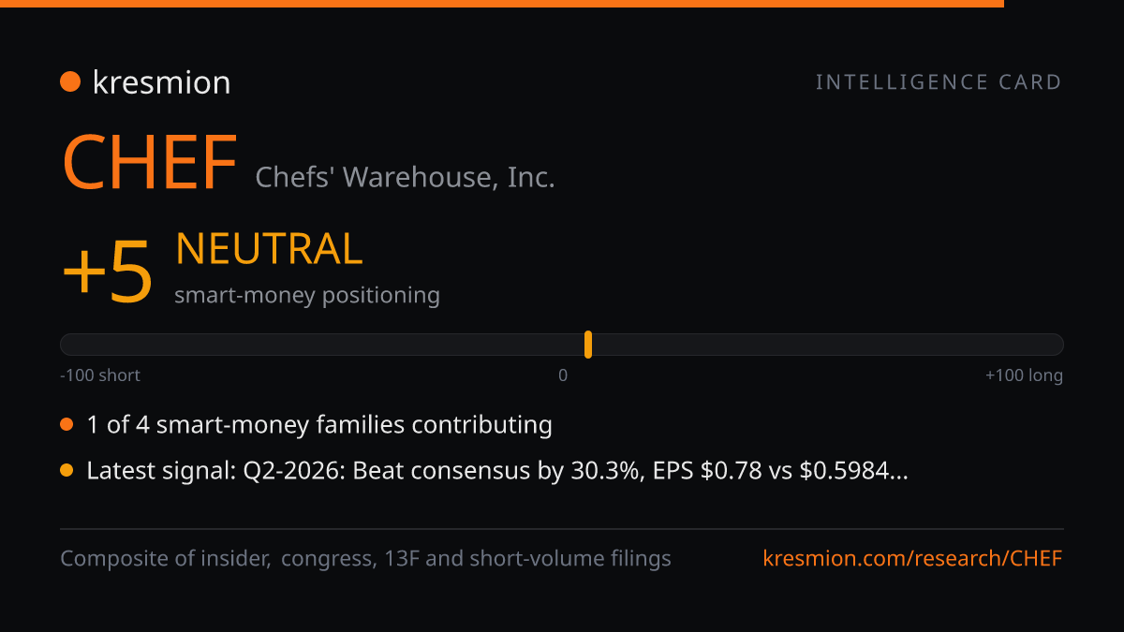Viewport: 1124px width, 632px height.
Task: Click the smart-money positioning subtitle
Action: [307, 296]
